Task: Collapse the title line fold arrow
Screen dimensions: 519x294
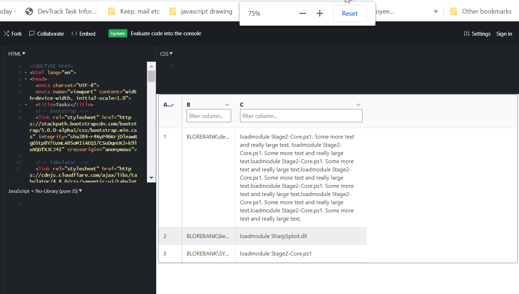Action: (x=26, y=105)
